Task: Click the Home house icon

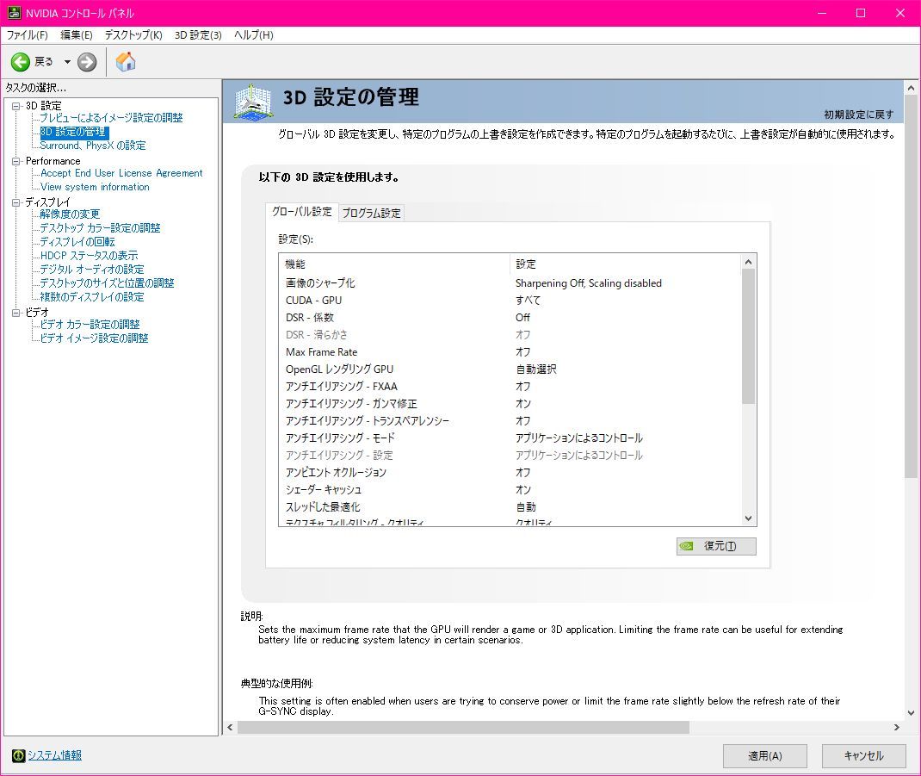Action: [125, 62]
